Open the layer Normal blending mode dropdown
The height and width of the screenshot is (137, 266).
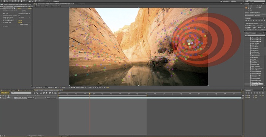(x=30, y=98)
